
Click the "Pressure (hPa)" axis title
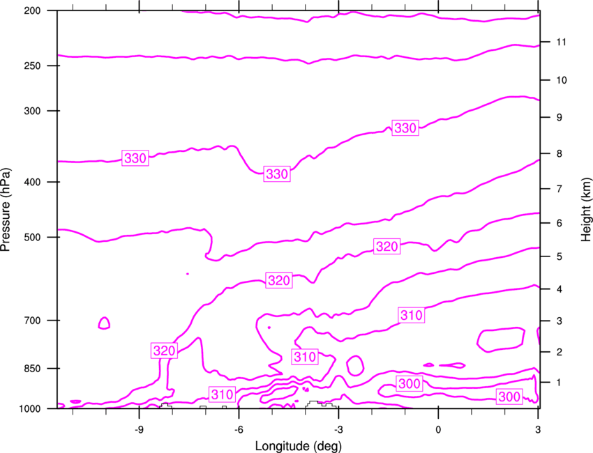[6, 210]
